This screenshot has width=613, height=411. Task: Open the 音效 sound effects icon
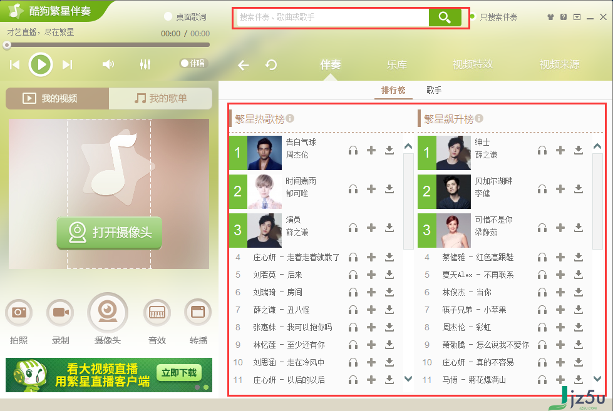coord(157,312)
